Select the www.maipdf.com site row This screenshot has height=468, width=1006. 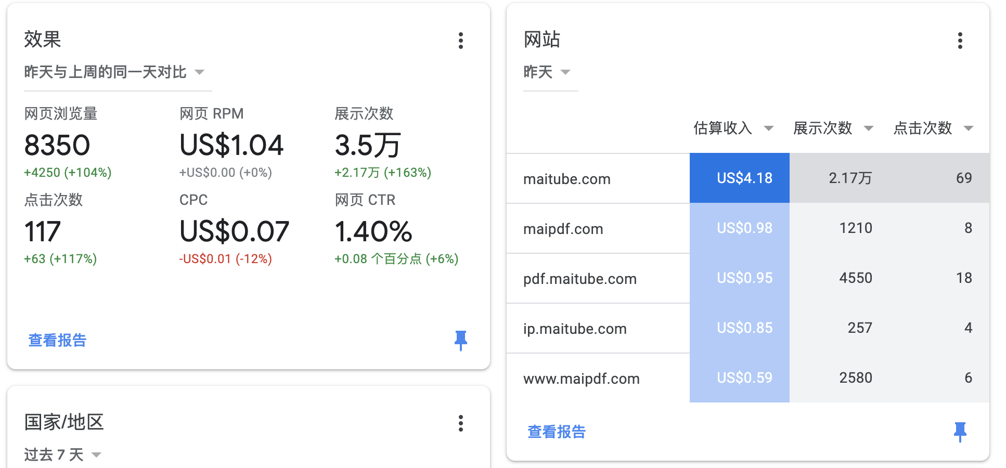748,378
